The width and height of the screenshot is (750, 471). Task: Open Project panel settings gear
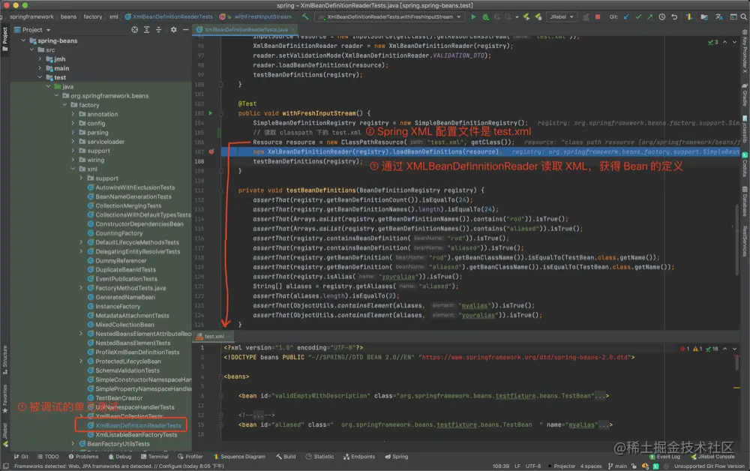[x=174, y=30]
